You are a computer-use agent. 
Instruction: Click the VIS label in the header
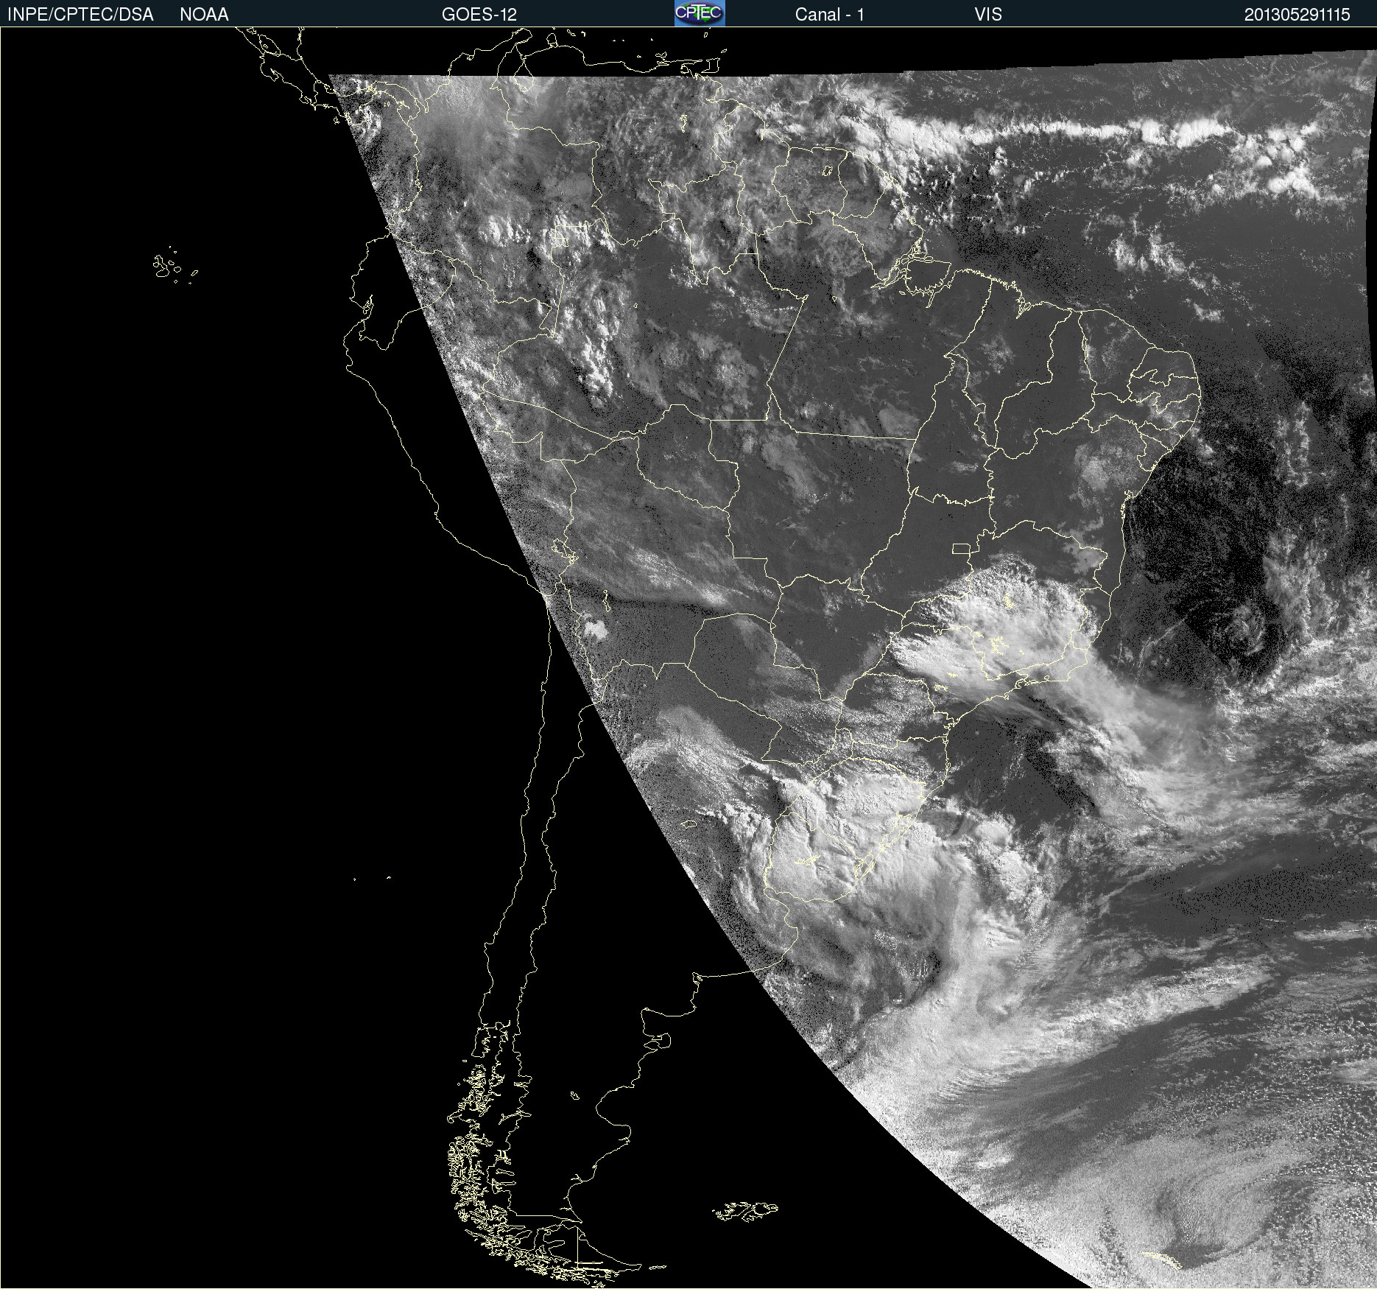(x=988, y=15)
